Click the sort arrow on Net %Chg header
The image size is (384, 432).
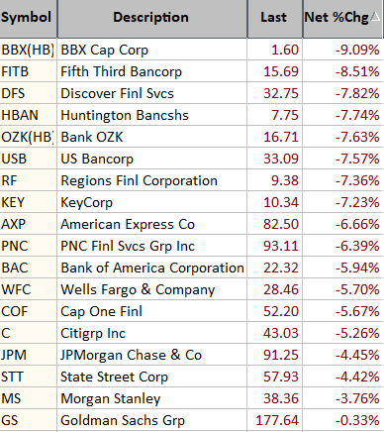375,17
